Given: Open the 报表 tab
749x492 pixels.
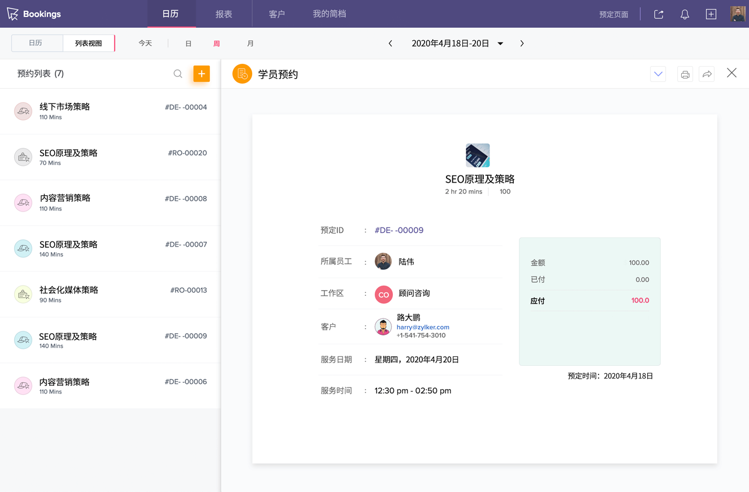Looking at the screenshot, I should coord(224,14).
